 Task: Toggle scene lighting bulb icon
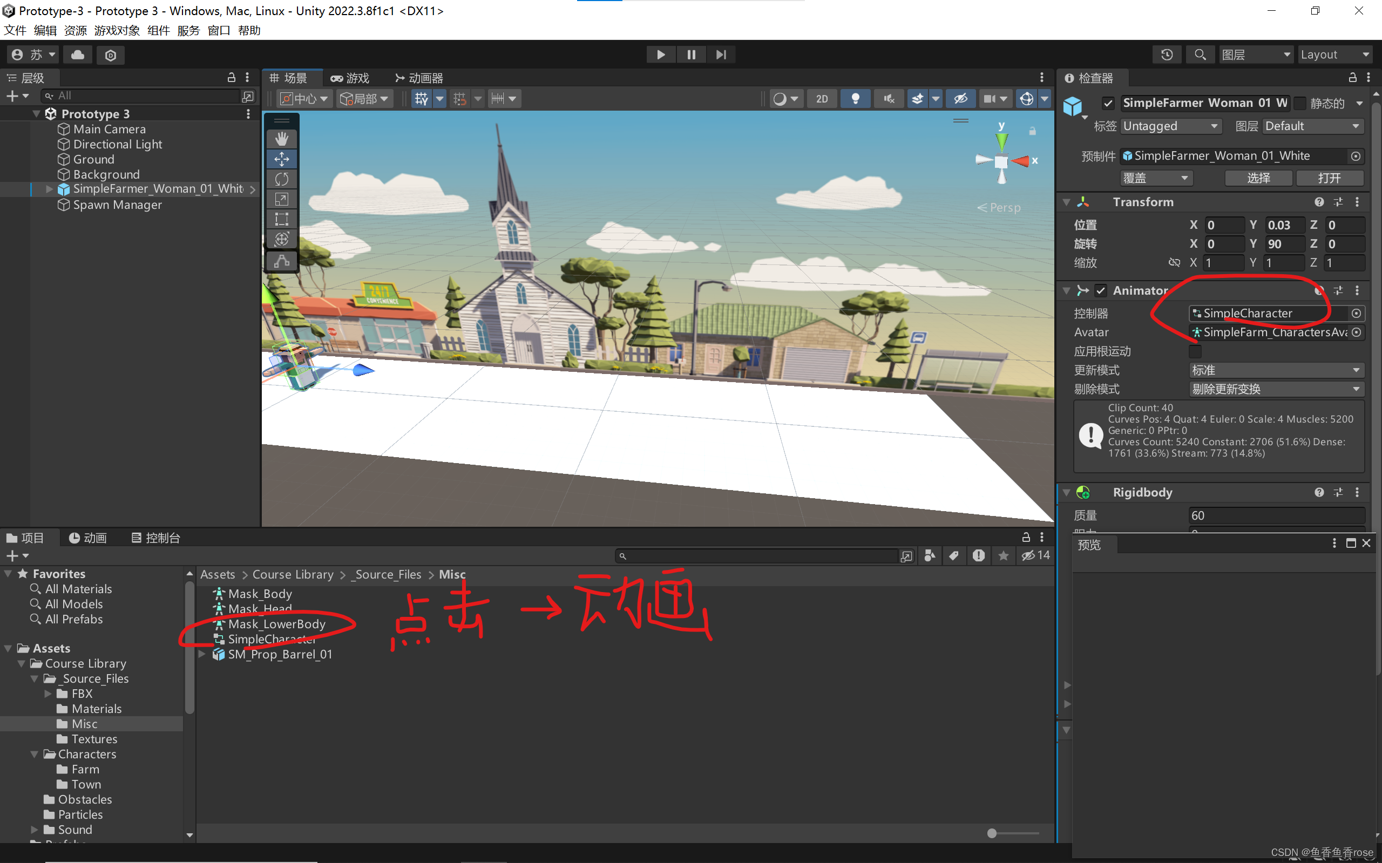(x=855, y=99)
